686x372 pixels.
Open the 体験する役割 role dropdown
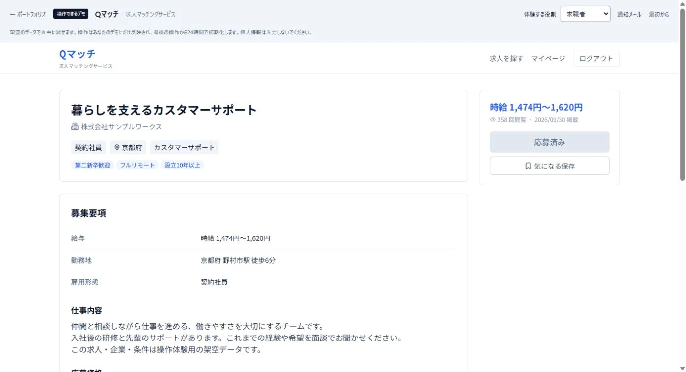point(585,14)
